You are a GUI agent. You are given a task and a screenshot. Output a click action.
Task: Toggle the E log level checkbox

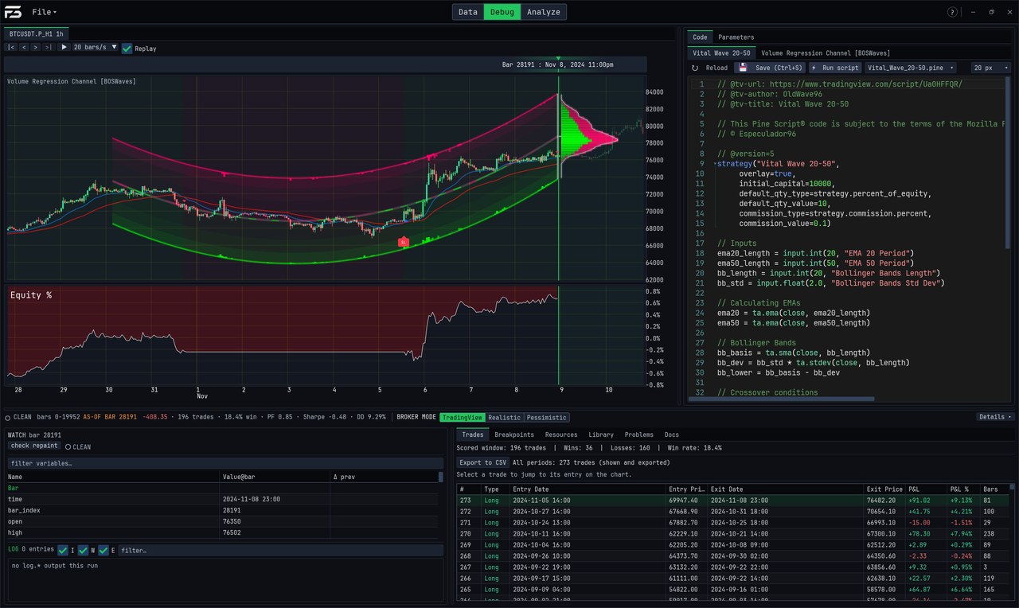click(103, 550)
